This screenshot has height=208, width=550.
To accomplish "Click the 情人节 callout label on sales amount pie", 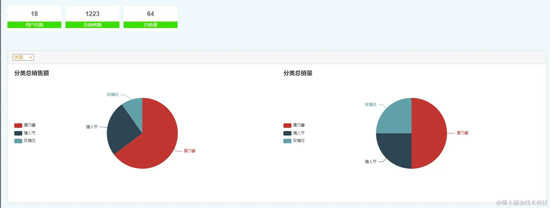I will (x=92, y=127).
